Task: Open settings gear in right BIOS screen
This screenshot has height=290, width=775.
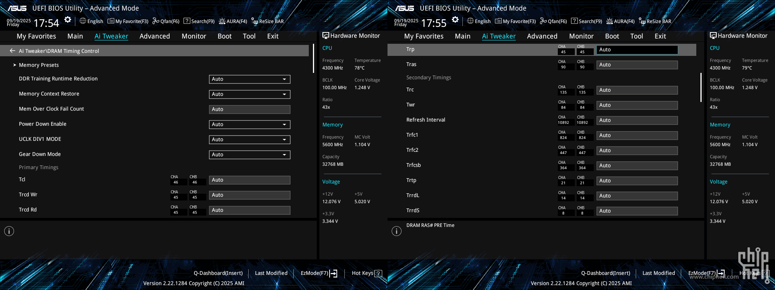Action: pyautogui.click(x=455, y=20)
